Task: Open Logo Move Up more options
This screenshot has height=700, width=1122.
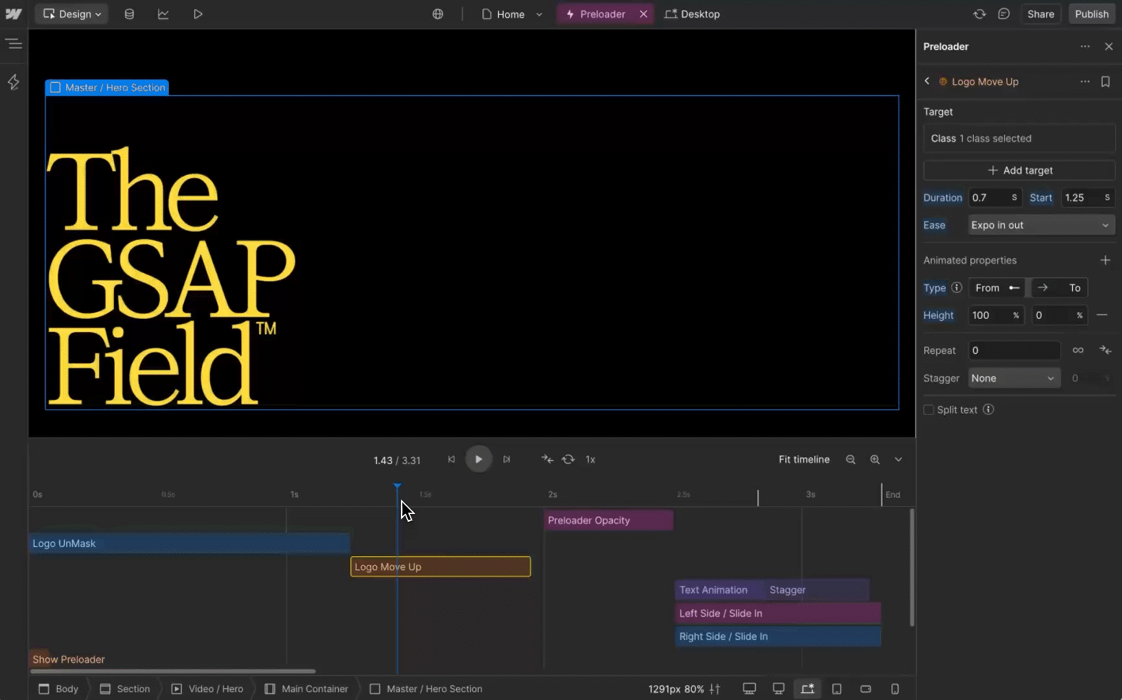Action: (1085, 82)
